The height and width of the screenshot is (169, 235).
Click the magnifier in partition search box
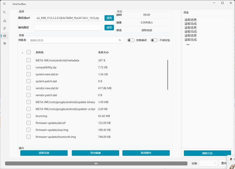pyautogui.click(x=120, y=40)
